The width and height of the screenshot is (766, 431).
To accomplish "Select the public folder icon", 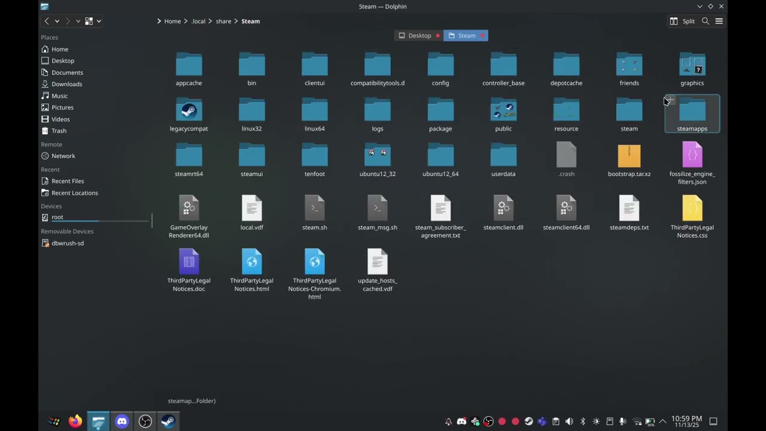I will tap(503, 110).
